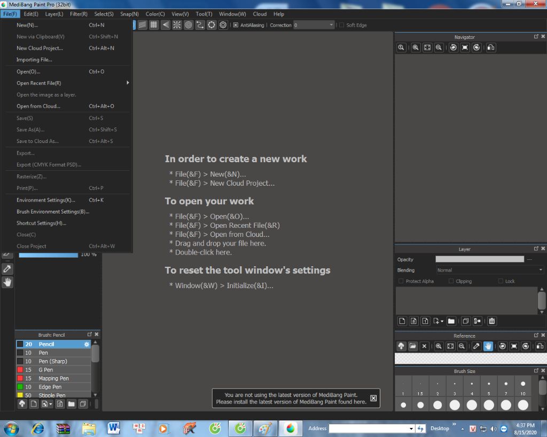Add a new color layer in Layer panel
This screenshot has width=547, height=437.
coord(402,321)
